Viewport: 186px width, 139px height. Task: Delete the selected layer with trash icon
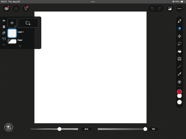(x=4, y=27)
